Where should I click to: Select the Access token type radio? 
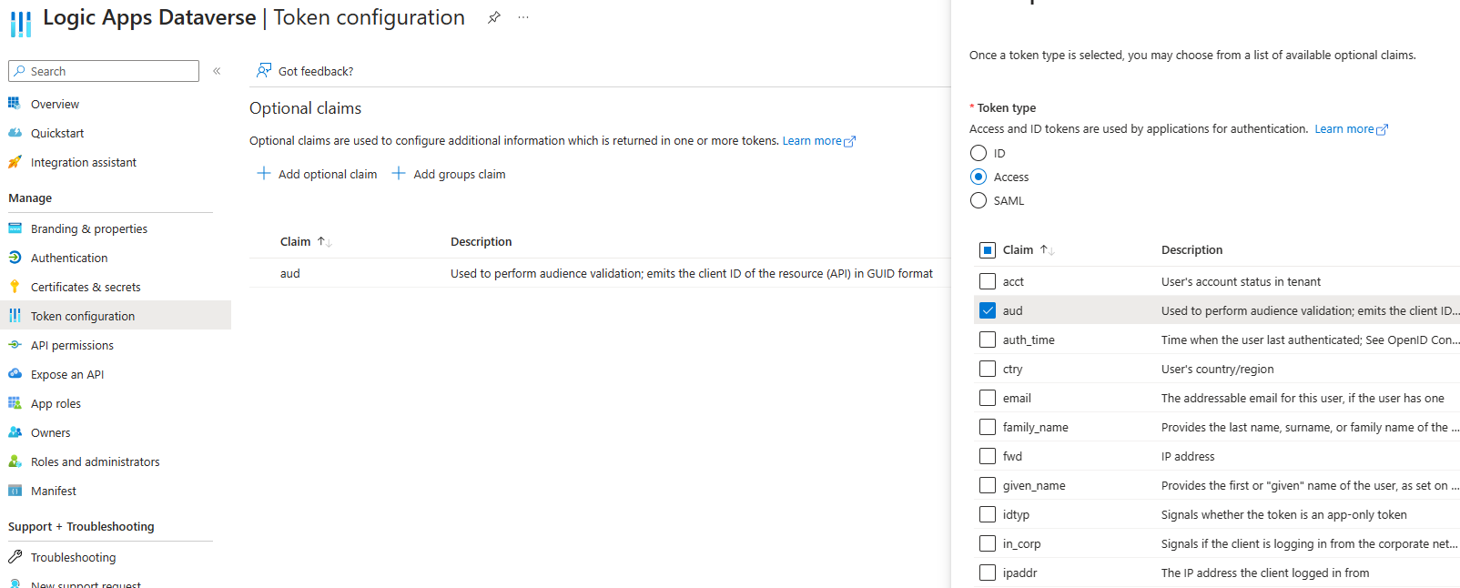click(x=978, y=177)
